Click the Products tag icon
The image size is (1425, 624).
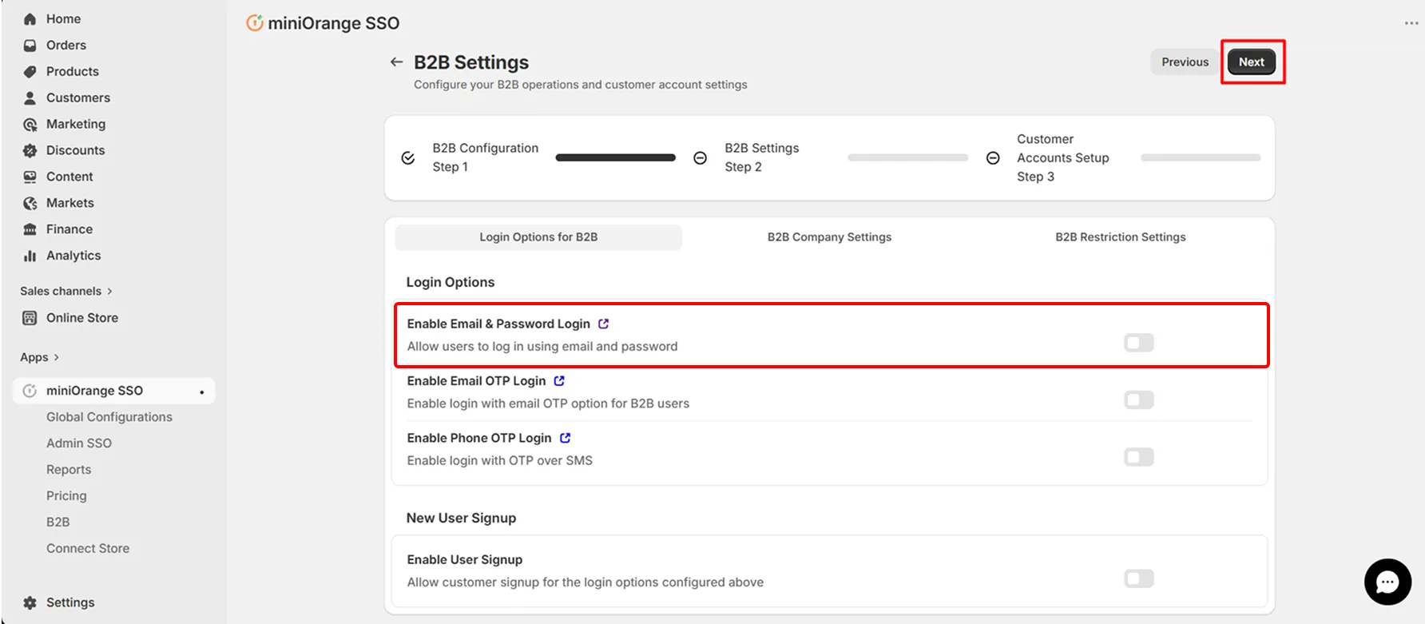point(30,72)
